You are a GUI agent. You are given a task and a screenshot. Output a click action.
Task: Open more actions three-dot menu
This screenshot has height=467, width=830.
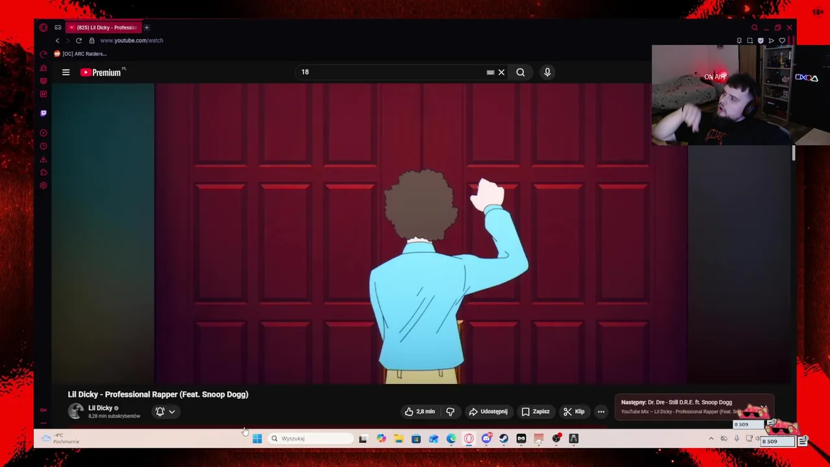tap(601, 411)
